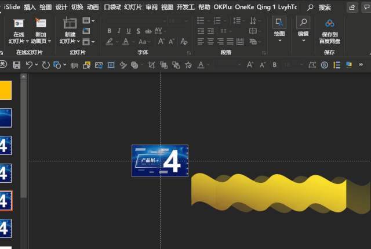371x249 pixels.
Task: Open the font size dropdown in ribbon
Action: coord(186,21)
